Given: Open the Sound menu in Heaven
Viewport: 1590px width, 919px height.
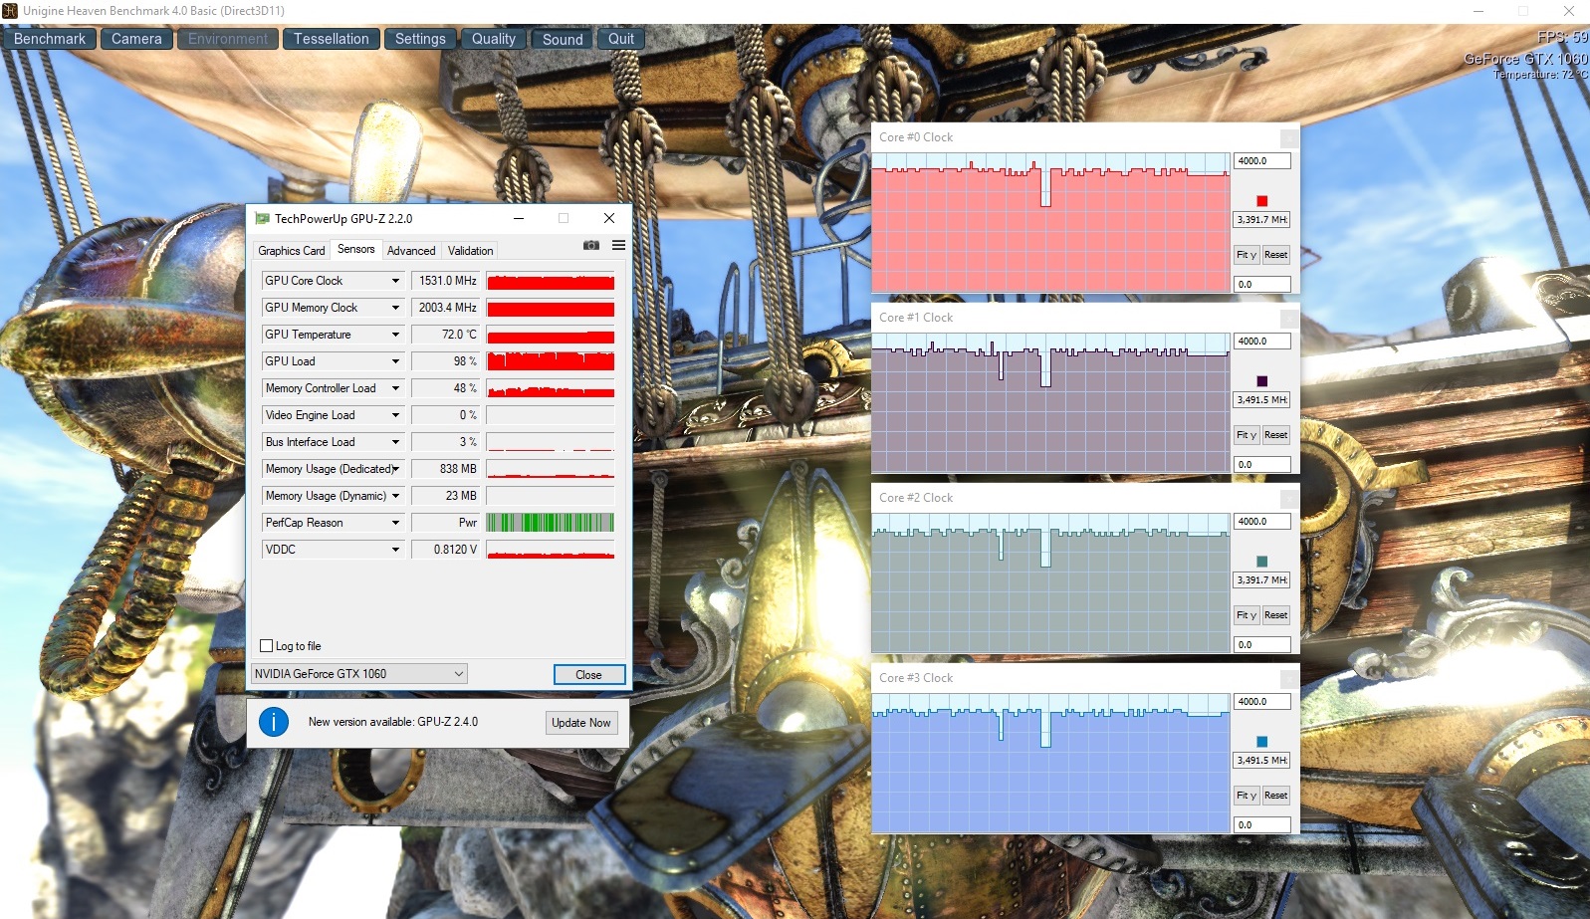Looking at the screenshot, I should click(563, 39).
